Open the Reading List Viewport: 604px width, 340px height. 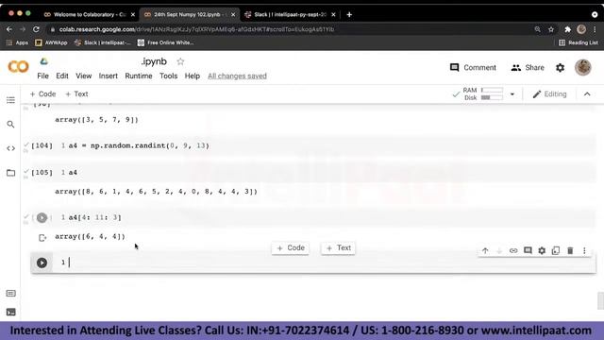pyautogui.click(x=579, y=42)
